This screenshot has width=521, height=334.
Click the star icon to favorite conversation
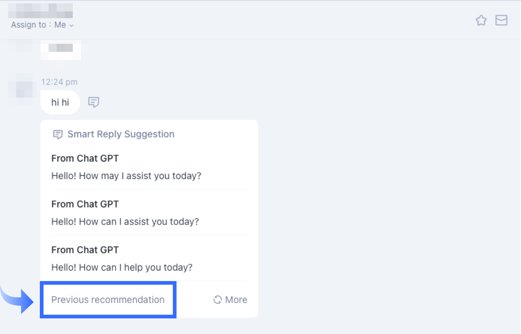(x=481, y=21)
